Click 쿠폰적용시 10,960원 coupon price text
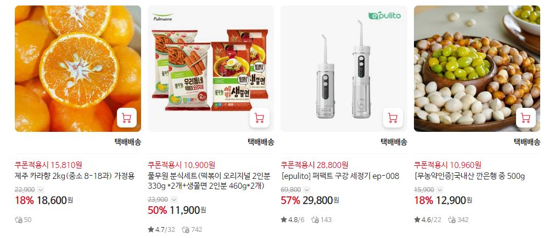This screenshot has width=549, height=238. [x=447, y=165]
